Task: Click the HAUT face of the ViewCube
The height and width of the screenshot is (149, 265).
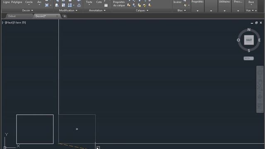Action: point(249,40)
